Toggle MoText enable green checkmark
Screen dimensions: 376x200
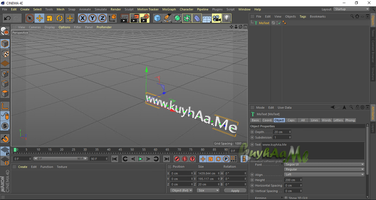pyautogui.click(x=279, y=23)
